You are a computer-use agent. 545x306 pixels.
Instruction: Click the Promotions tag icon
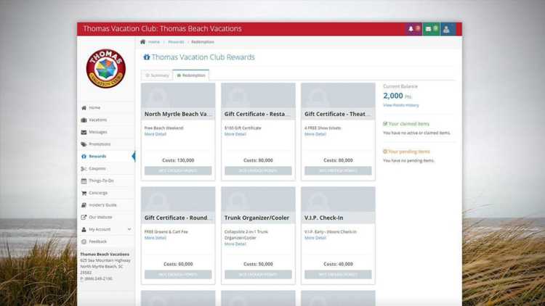84,144
